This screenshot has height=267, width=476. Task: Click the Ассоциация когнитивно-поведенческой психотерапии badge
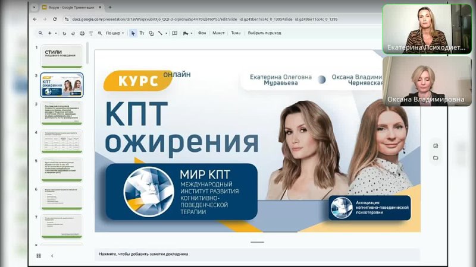pos(369,208)
